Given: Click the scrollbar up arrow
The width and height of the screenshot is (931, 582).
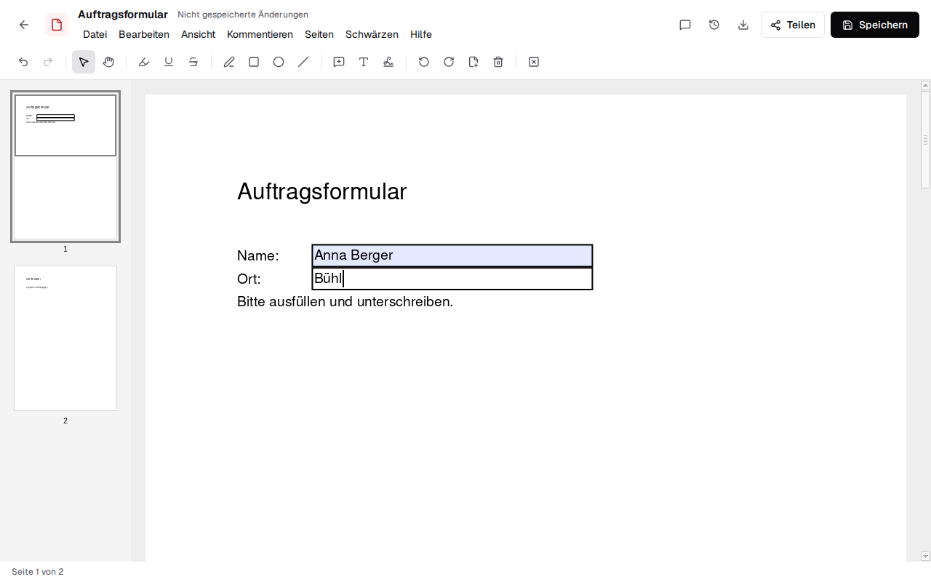Looking at the screenshot, I should [x=926, y=85].
